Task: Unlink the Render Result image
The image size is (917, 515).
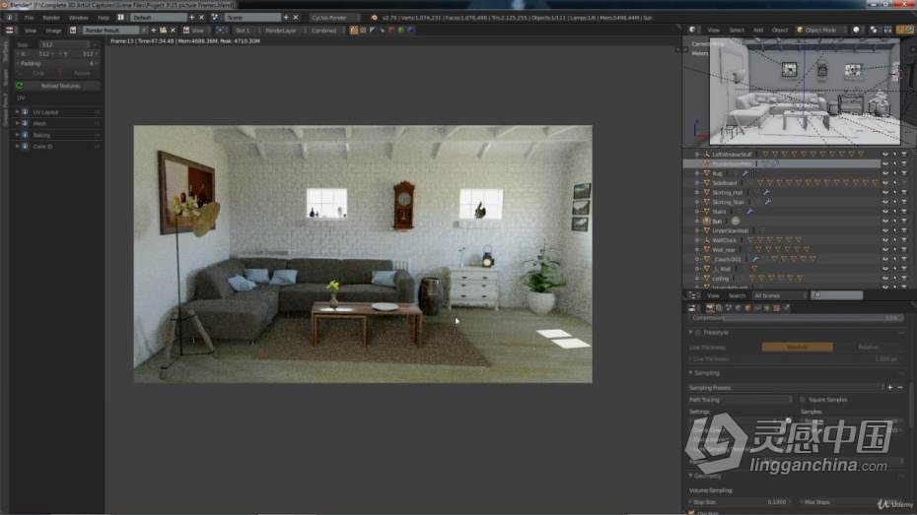Action: coord(174,31)
